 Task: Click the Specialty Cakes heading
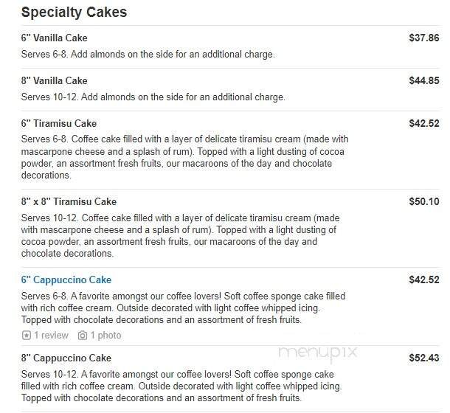click(x=74, y=12)
